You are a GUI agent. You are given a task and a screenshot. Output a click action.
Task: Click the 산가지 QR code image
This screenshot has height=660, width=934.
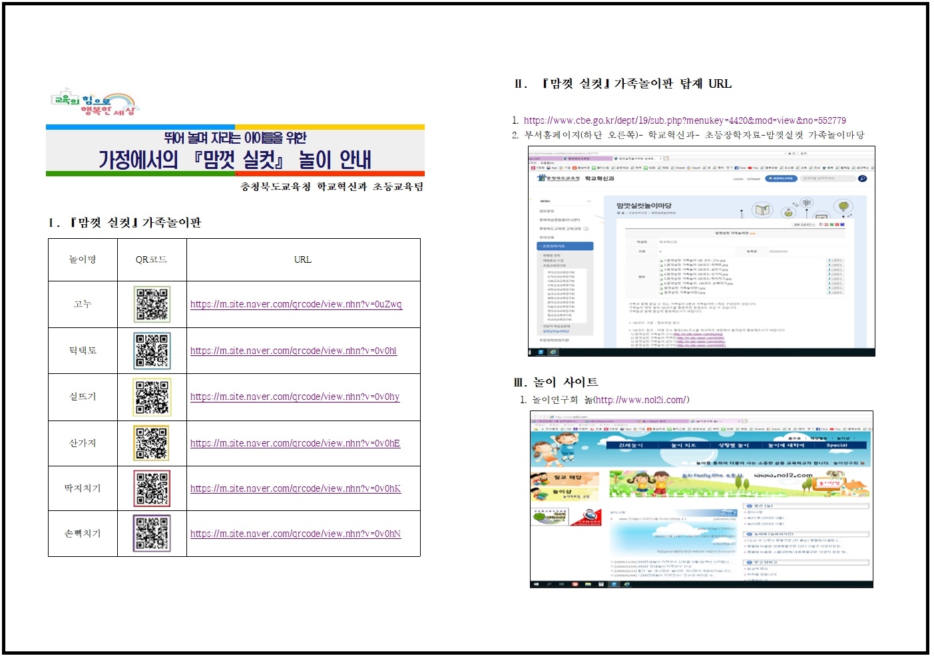click(x=152, y=443)
